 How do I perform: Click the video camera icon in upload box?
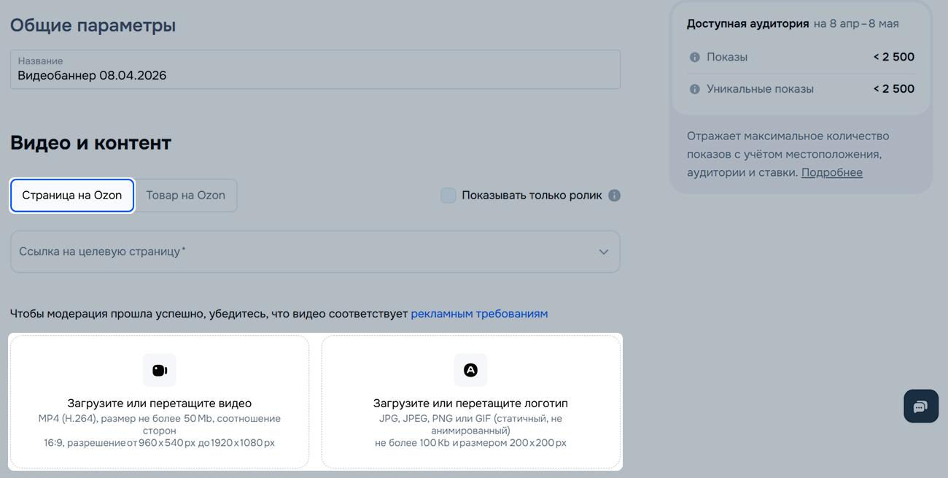point(159,370)
